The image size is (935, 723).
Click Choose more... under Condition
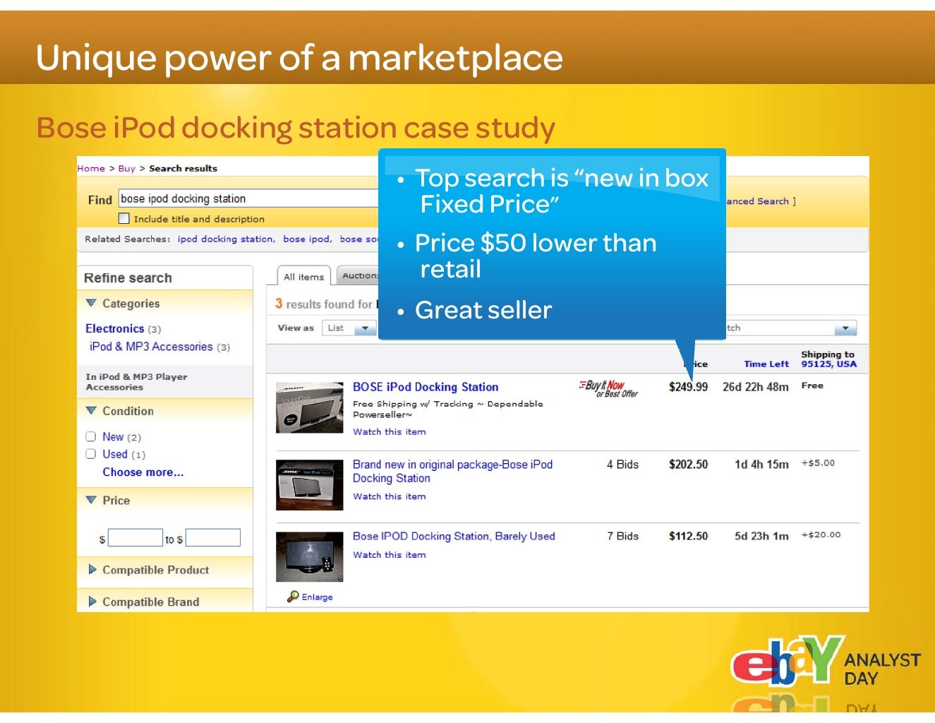click(143, 472)
